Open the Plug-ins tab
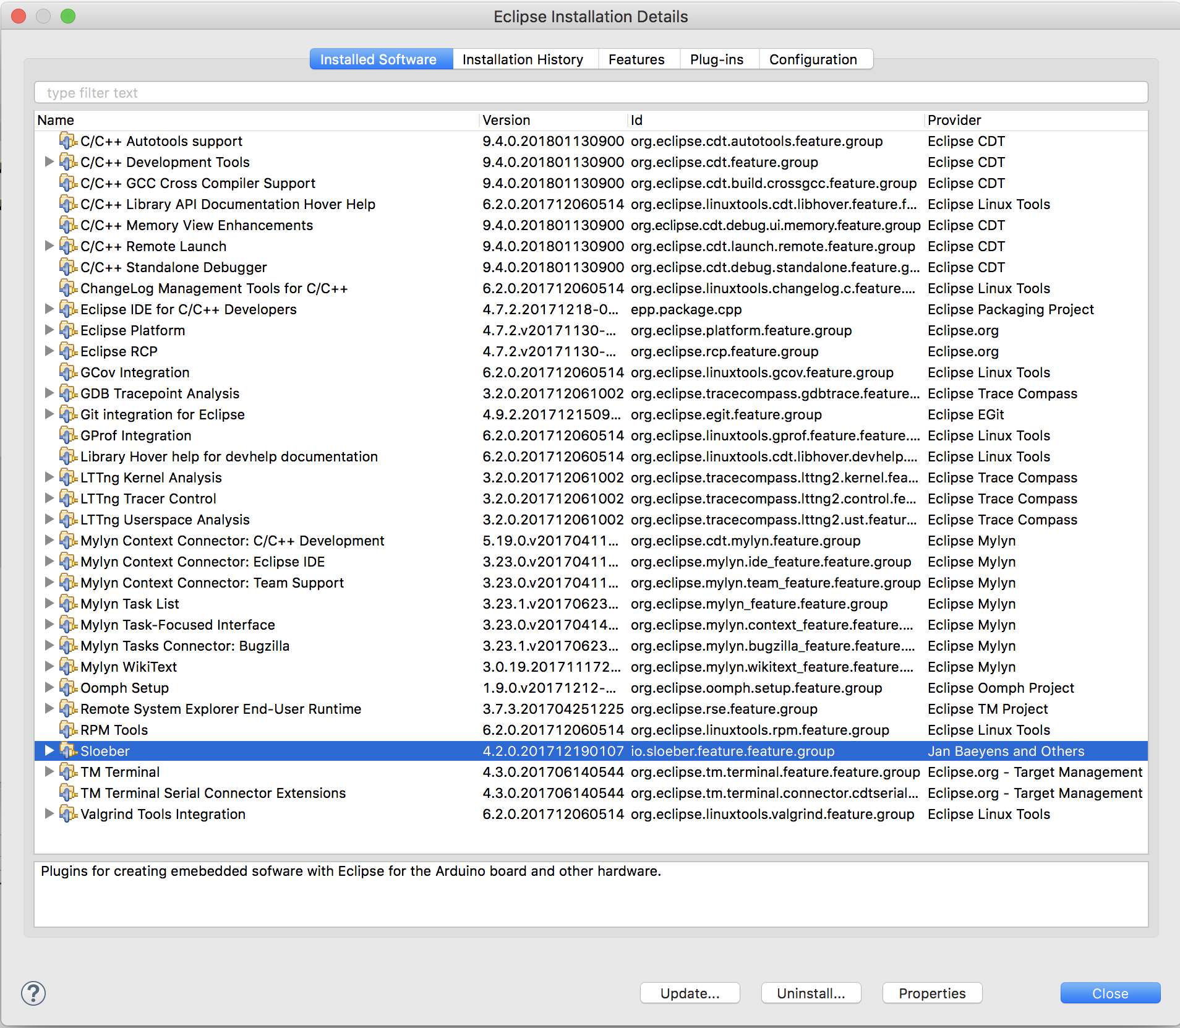Viewport: 1180px width, 1028px height. [x=716, y=59]
